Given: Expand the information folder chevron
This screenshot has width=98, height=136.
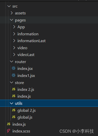Looking at the screenshot, I should pos(14,34).
